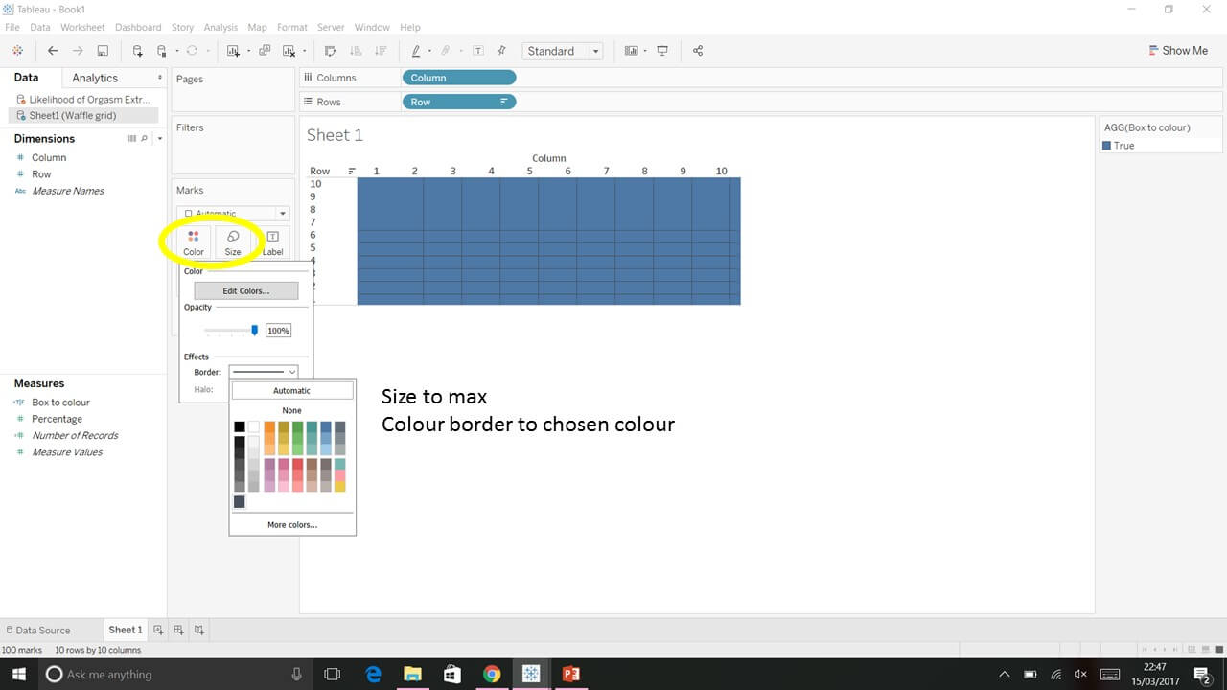
Task: Toggle the Highlight pin icon in the toolbar
Action: (501, 50)
